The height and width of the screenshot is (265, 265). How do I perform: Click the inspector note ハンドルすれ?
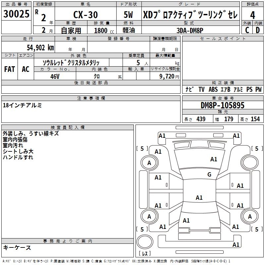(18, 157)
